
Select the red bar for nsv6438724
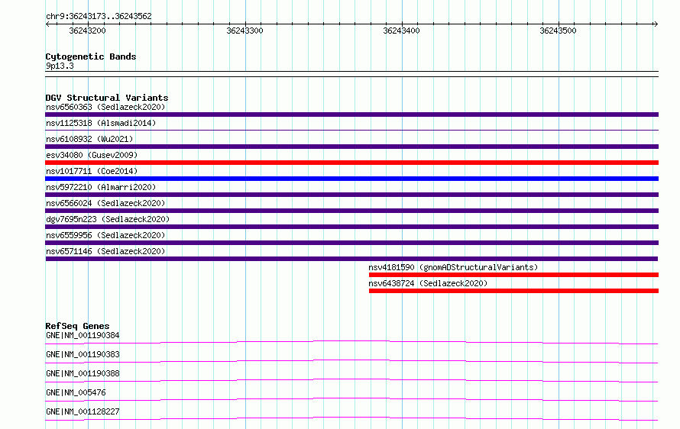(514, 291)
